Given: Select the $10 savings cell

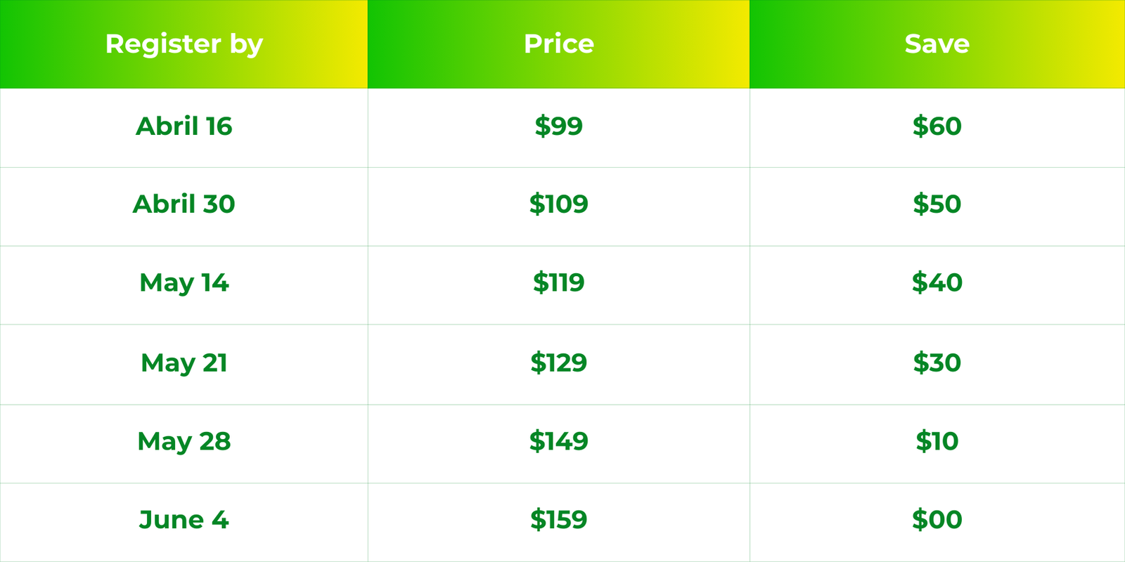Looking at the screenshot, I should pos(937,444).
